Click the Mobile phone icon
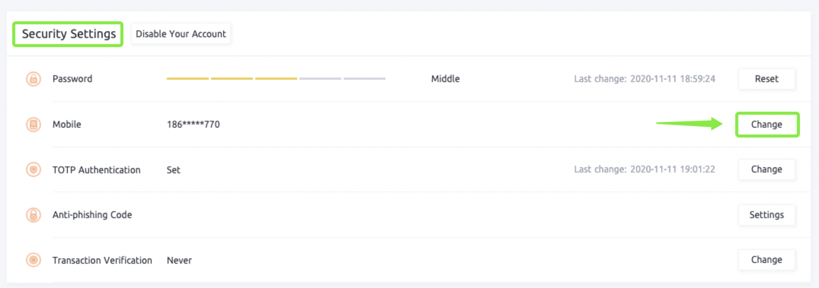Image resolution: width=819 pixels, height=288 pixels. (x=33, y=124)
